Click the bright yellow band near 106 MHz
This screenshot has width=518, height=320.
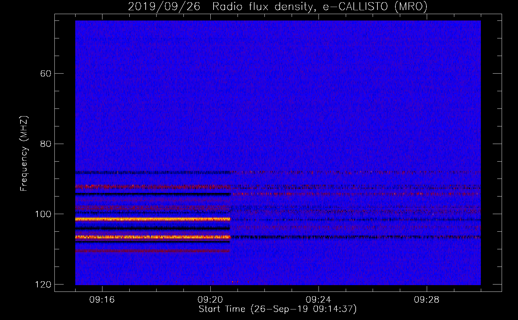(153, 237)
